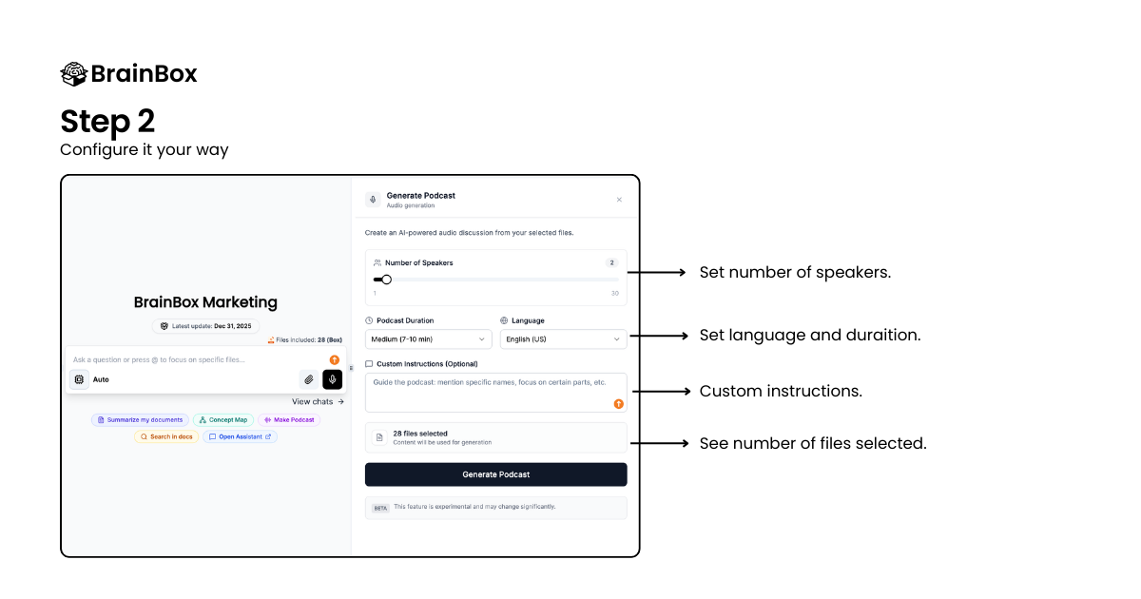The width and height of the screenshot is (1141, 599).
Task: Enable the Custom Instructions checkbox
Action: tap(369, 363)
